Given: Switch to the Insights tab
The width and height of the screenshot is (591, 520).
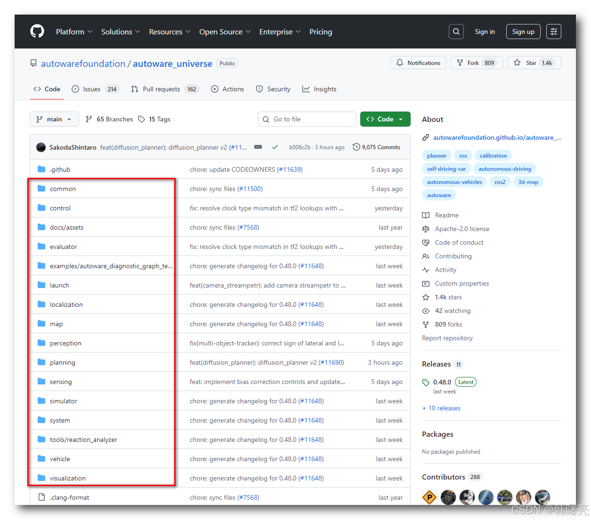Looking at the screenshot, I should 319,89.
